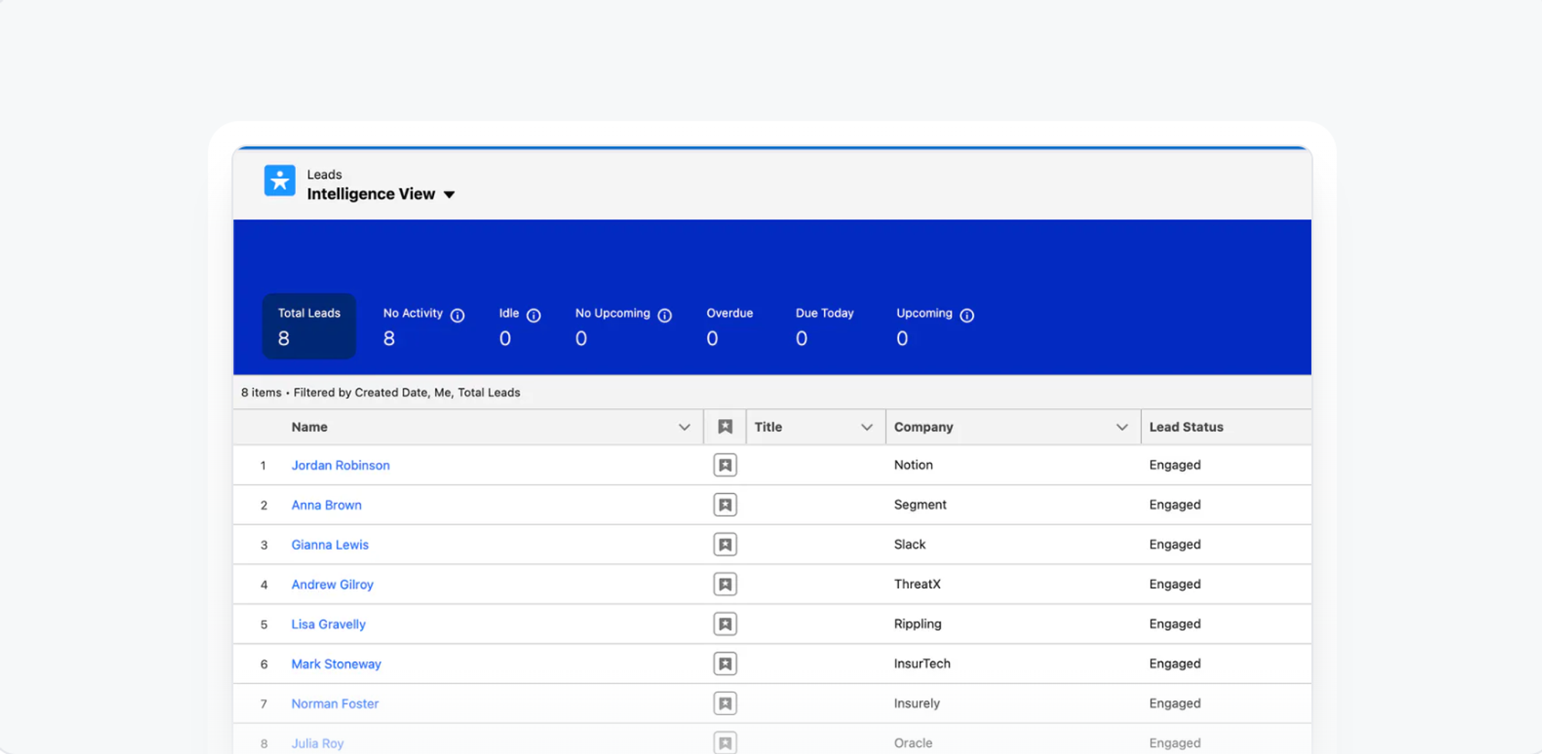1542x754 pixels.
Task: Open the Name column menu chevron
Action: 684,427
